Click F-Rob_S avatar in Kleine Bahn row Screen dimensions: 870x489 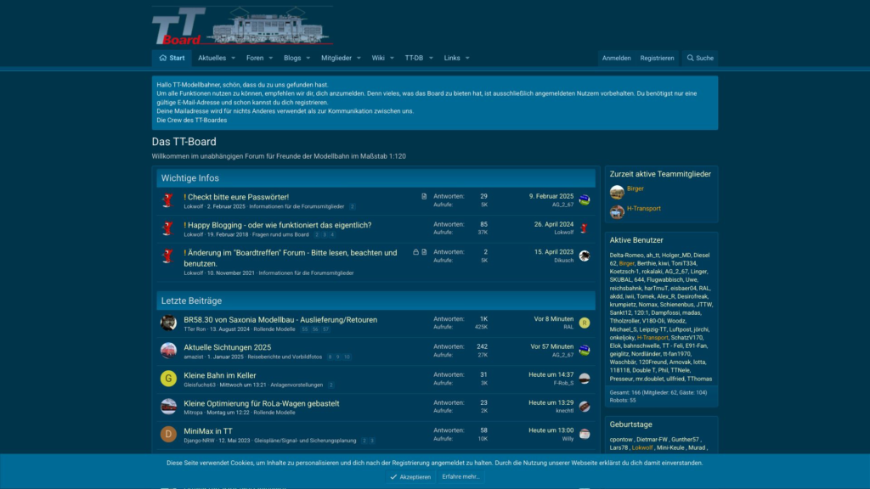(x=585, y=379)
